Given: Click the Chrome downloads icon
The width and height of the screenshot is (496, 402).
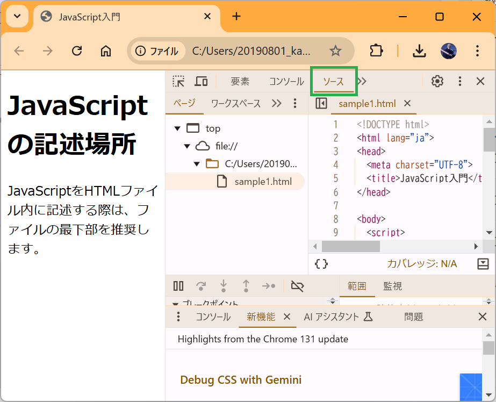Looking at the screenshot, I should 419,51.
